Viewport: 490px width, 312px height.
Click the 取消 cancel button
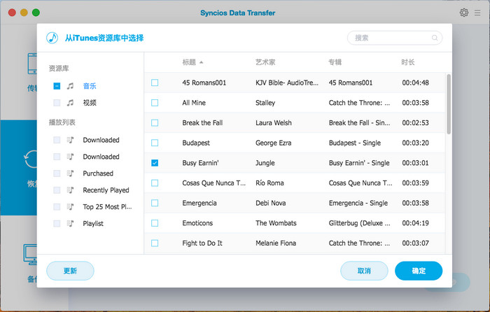pyautogui.click(x=364, y=271)
